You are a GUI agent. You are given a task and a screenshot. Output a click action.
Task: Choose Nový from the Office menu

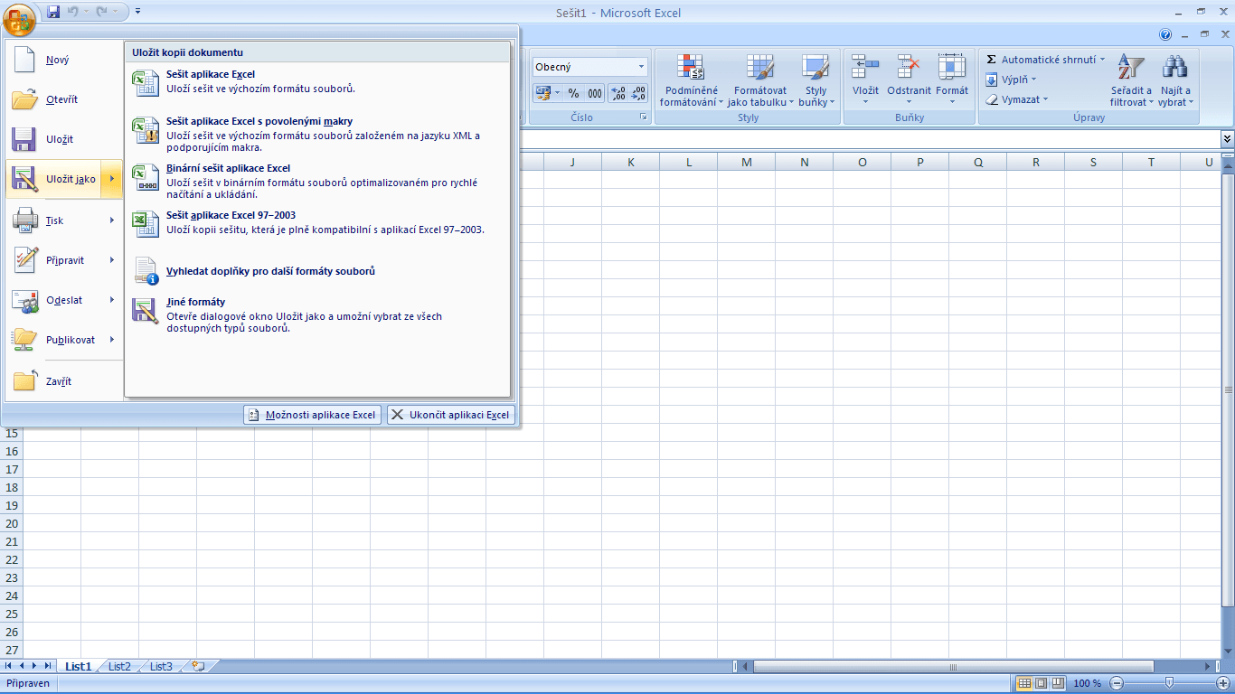(64, 61)
